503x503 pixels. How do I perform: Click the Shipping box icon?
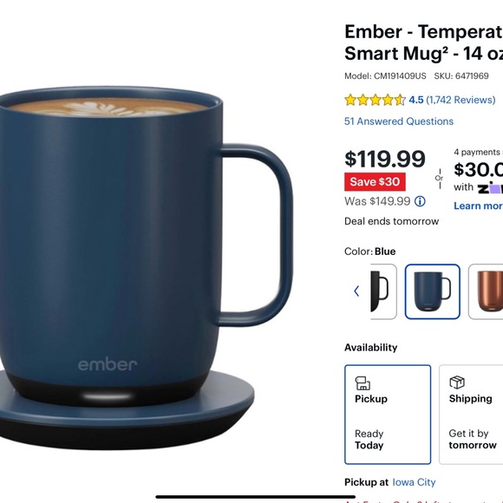point(457,382)
